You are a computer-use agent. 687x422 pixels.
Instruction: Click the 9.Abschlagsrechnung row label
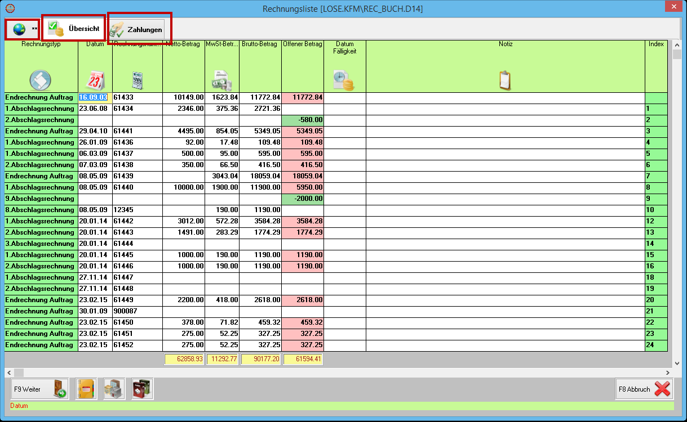[41, 199]
